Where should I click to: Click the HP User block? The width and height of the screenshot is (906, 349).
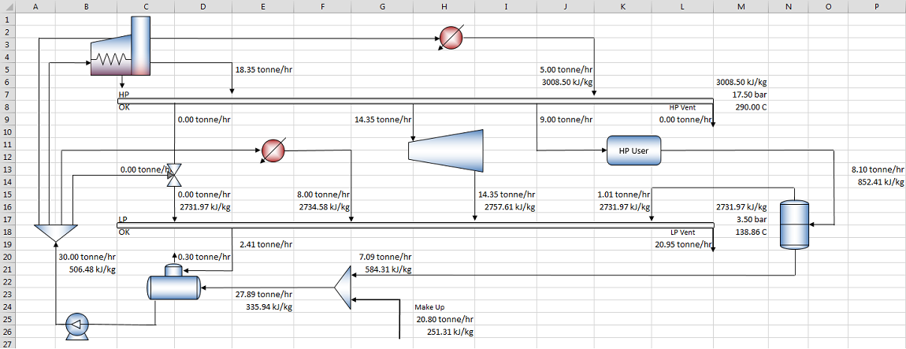click(x=633, y=150)
